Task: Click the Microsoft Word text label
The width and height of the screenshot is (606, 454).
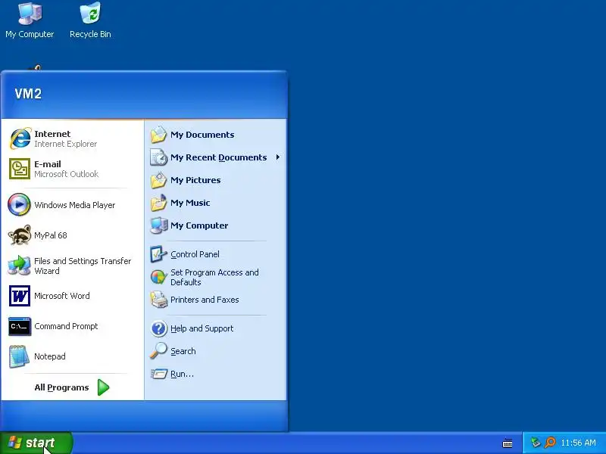Action: [62, 296]
